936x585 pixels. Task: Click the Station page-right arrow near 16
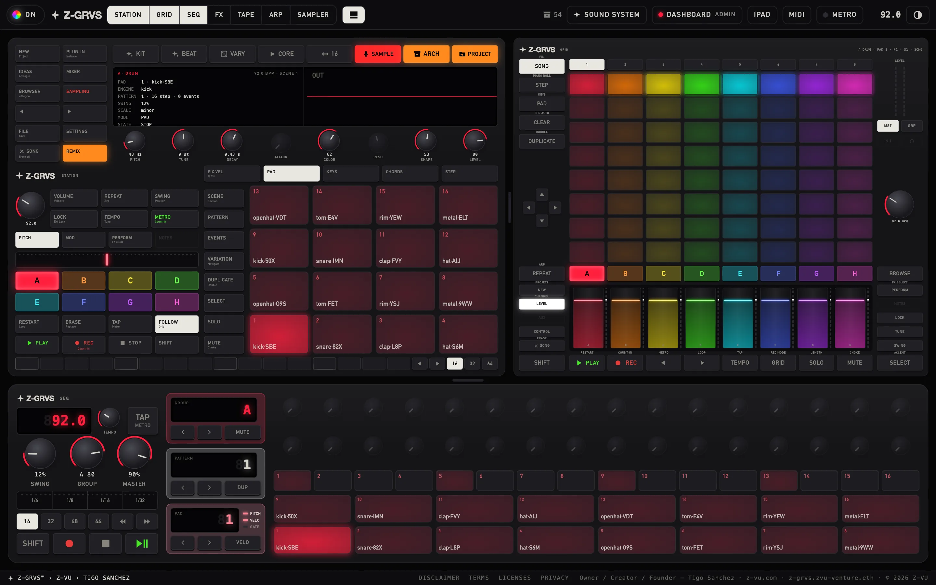tap(437, 363)
